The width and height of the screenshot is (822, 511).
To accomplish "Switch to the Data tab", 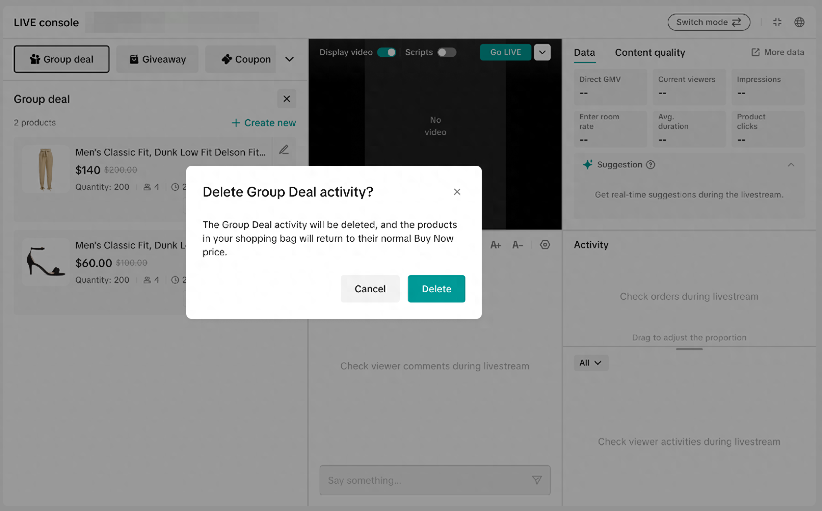I will click(x=585, y=52).
